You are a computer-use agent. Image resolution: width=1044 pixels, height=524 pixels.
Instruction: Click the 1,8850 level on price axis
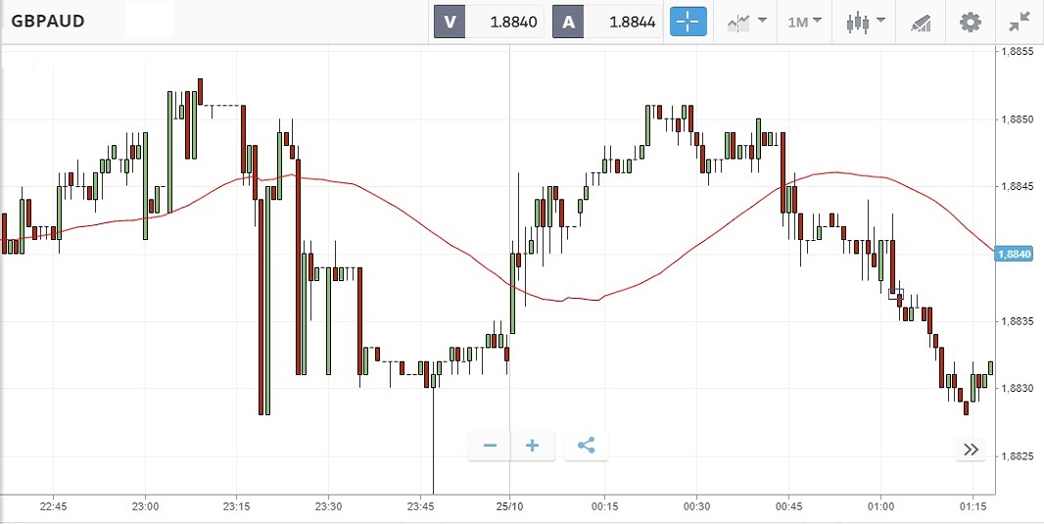pyautogui.click(x=1016, y=119)
